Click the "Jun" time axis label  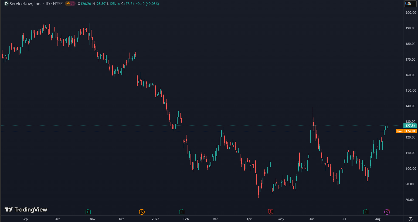click(312, 219)
